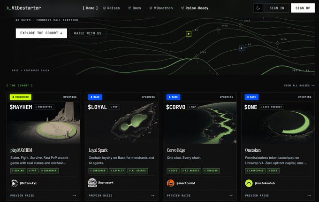
Task: Click the P marker on the chart
Action: click(x=189, y=34)
